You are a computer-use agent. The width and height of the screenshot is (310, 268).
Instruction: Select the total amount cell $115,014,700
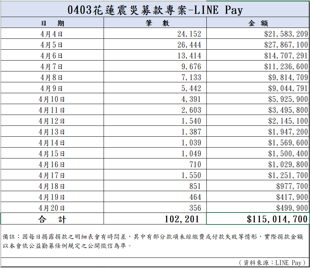(258, 218)
